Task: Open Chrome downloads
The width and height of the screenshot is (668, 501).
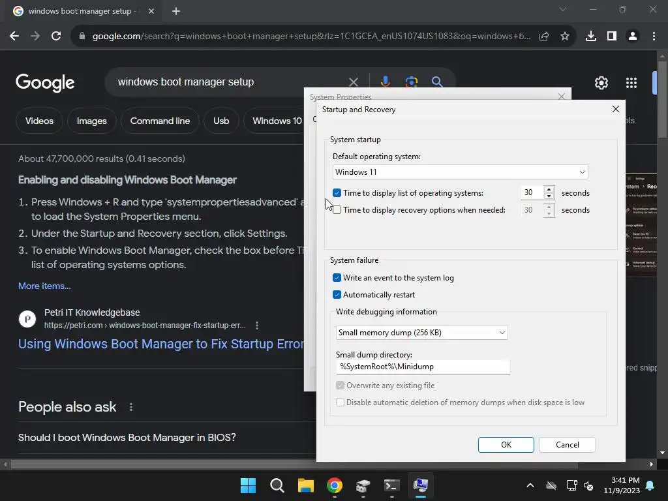Action: point(591,37)
